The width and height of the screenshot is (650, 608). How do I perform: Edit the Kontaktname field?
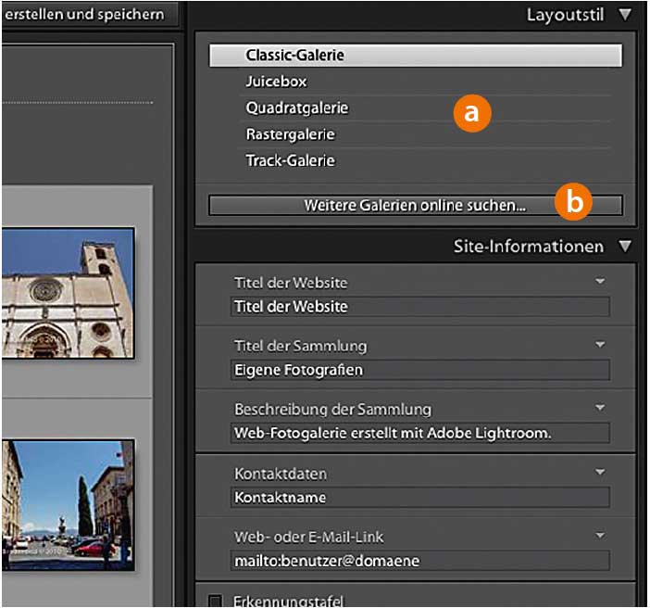point(420,497)
